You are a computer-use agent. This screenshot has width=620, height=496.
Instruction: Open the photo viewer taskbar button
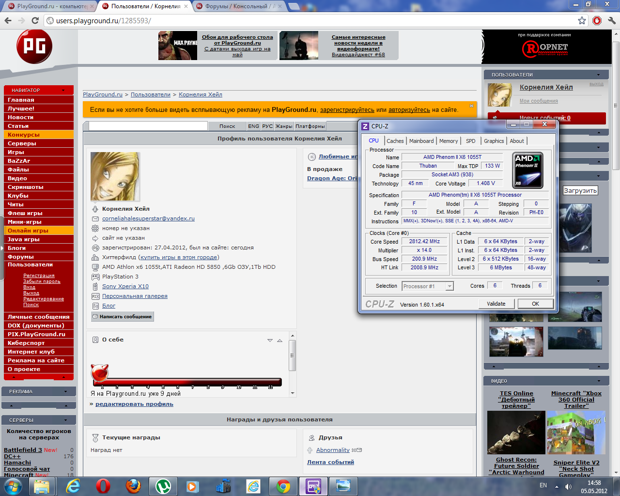[343, 486]
